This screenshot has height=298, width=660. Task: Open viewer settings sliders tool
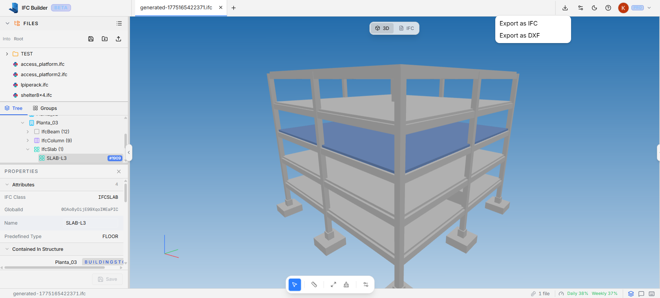point(366,285)
